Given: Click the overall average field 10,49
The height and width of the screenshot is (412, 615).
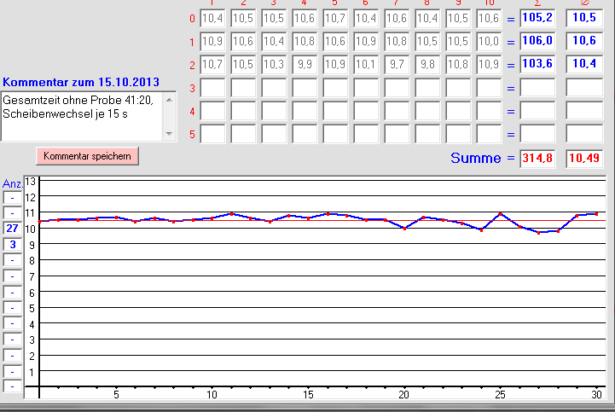Looking at the screenshot, I should pos(583,158).
